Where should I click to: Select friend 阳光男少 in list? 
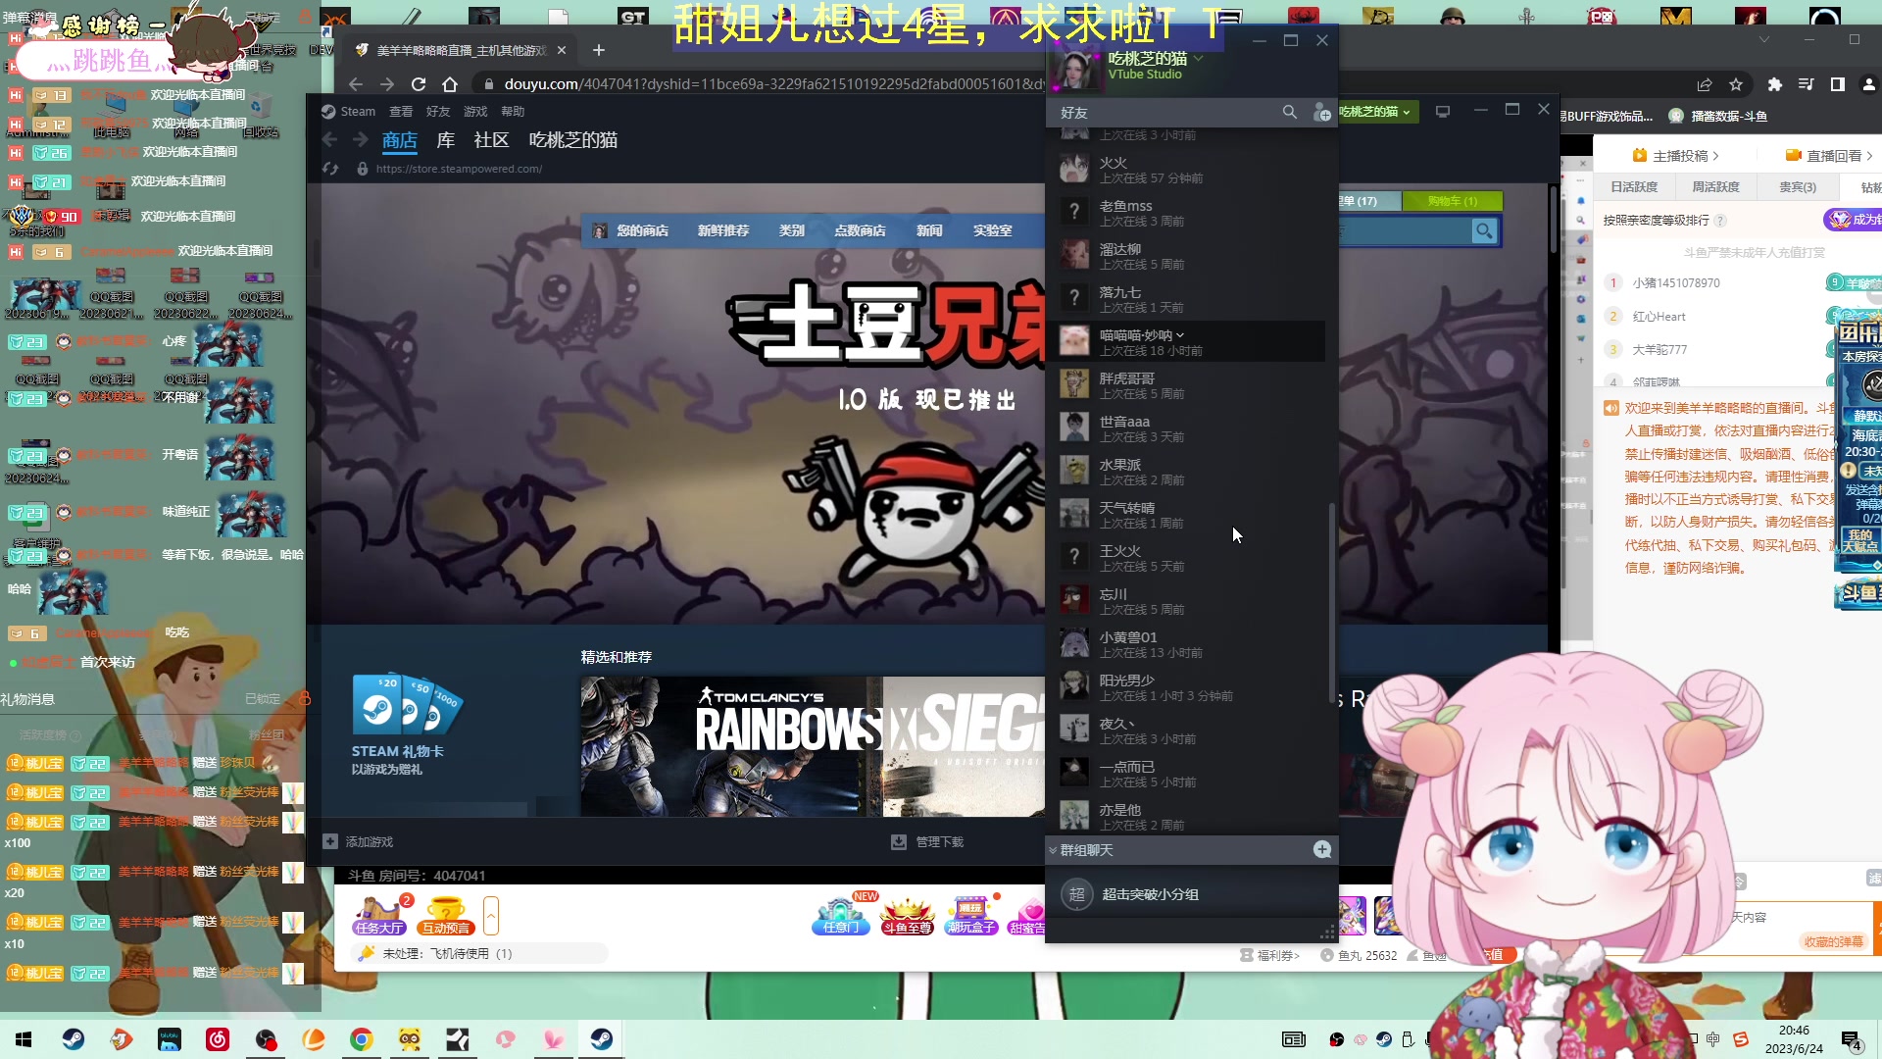tap(1186, 687)
